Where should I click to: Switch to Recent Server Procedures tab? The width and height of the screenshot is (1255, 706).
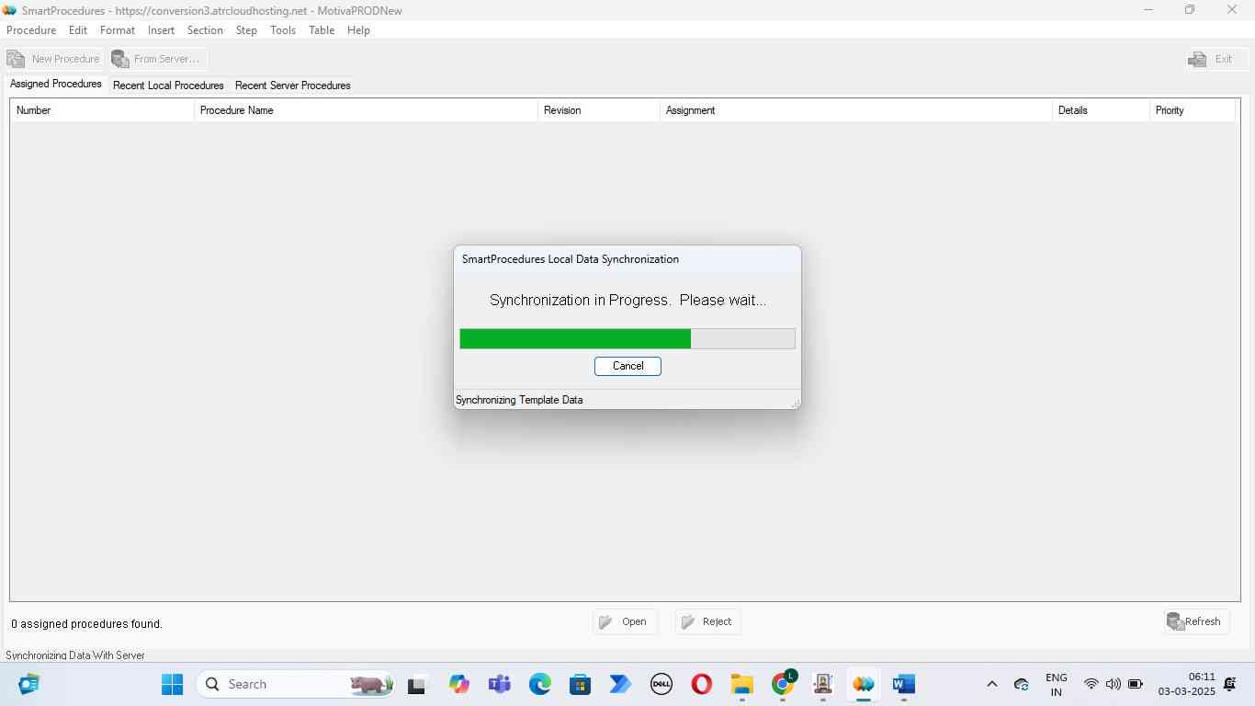click(293, 85)
